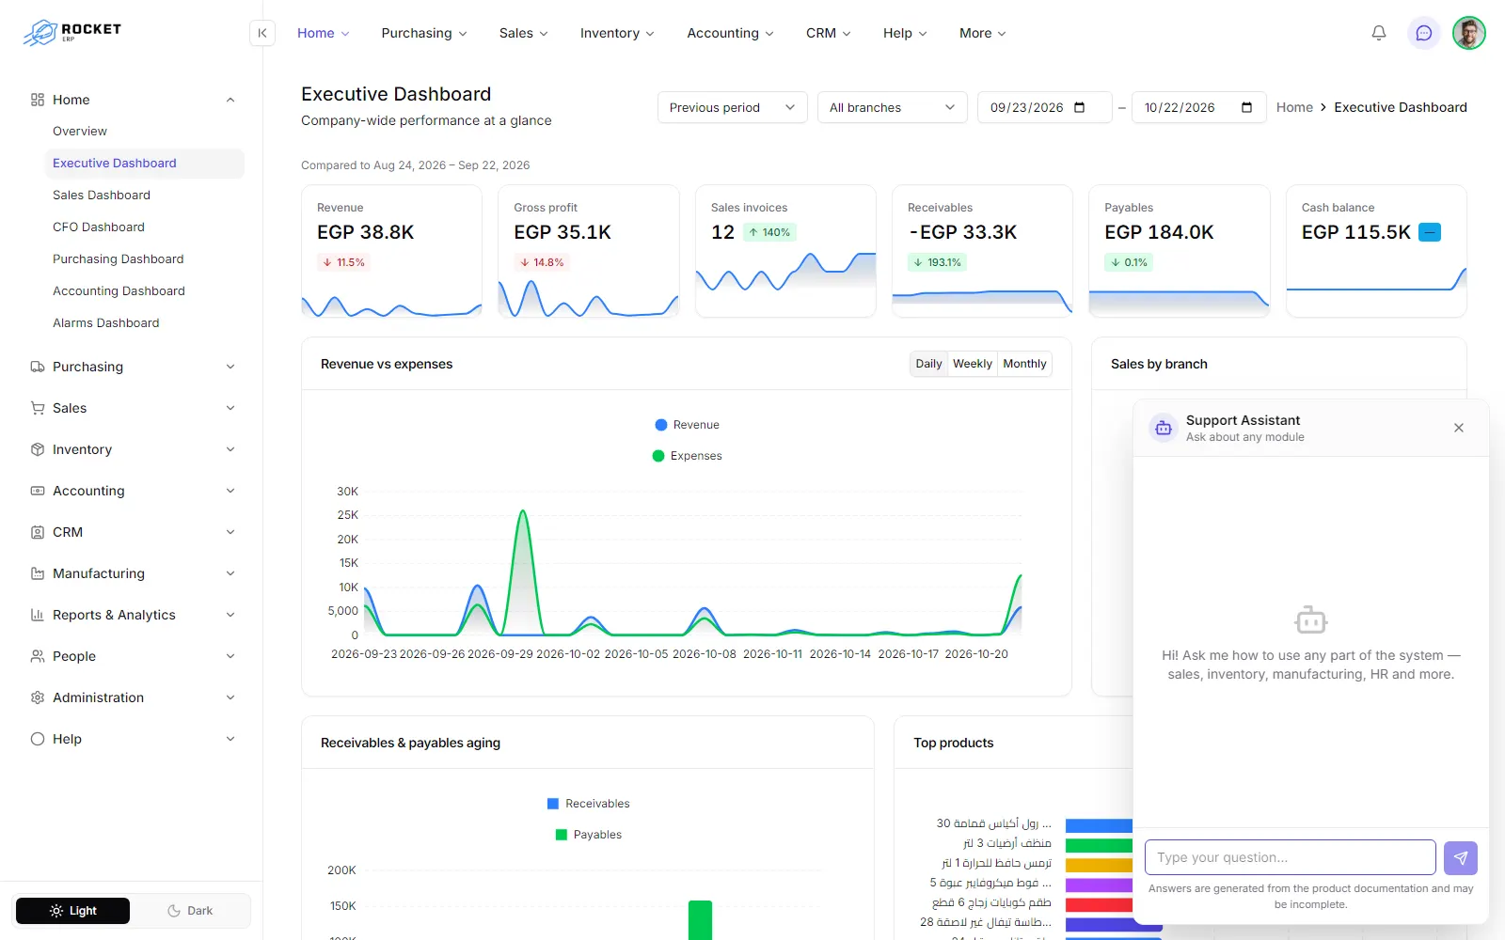
Task: Open notifications bell
Action: pyautogui.click(x=1379, y=33)
